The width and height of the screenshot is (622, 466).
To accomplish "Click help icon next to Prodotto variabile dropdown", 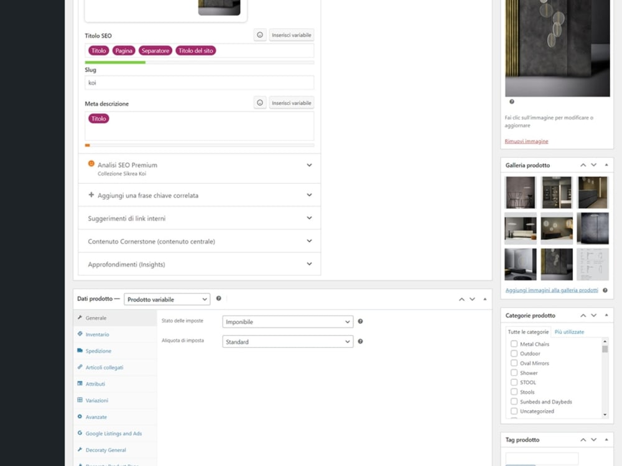I will coord(218,298).
